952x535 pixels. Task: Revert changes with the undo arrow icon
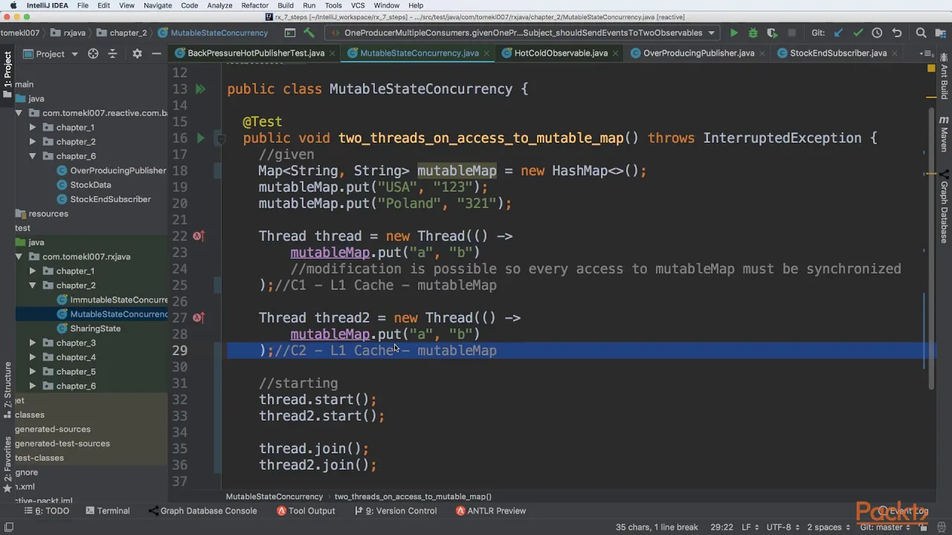(897, 33)
